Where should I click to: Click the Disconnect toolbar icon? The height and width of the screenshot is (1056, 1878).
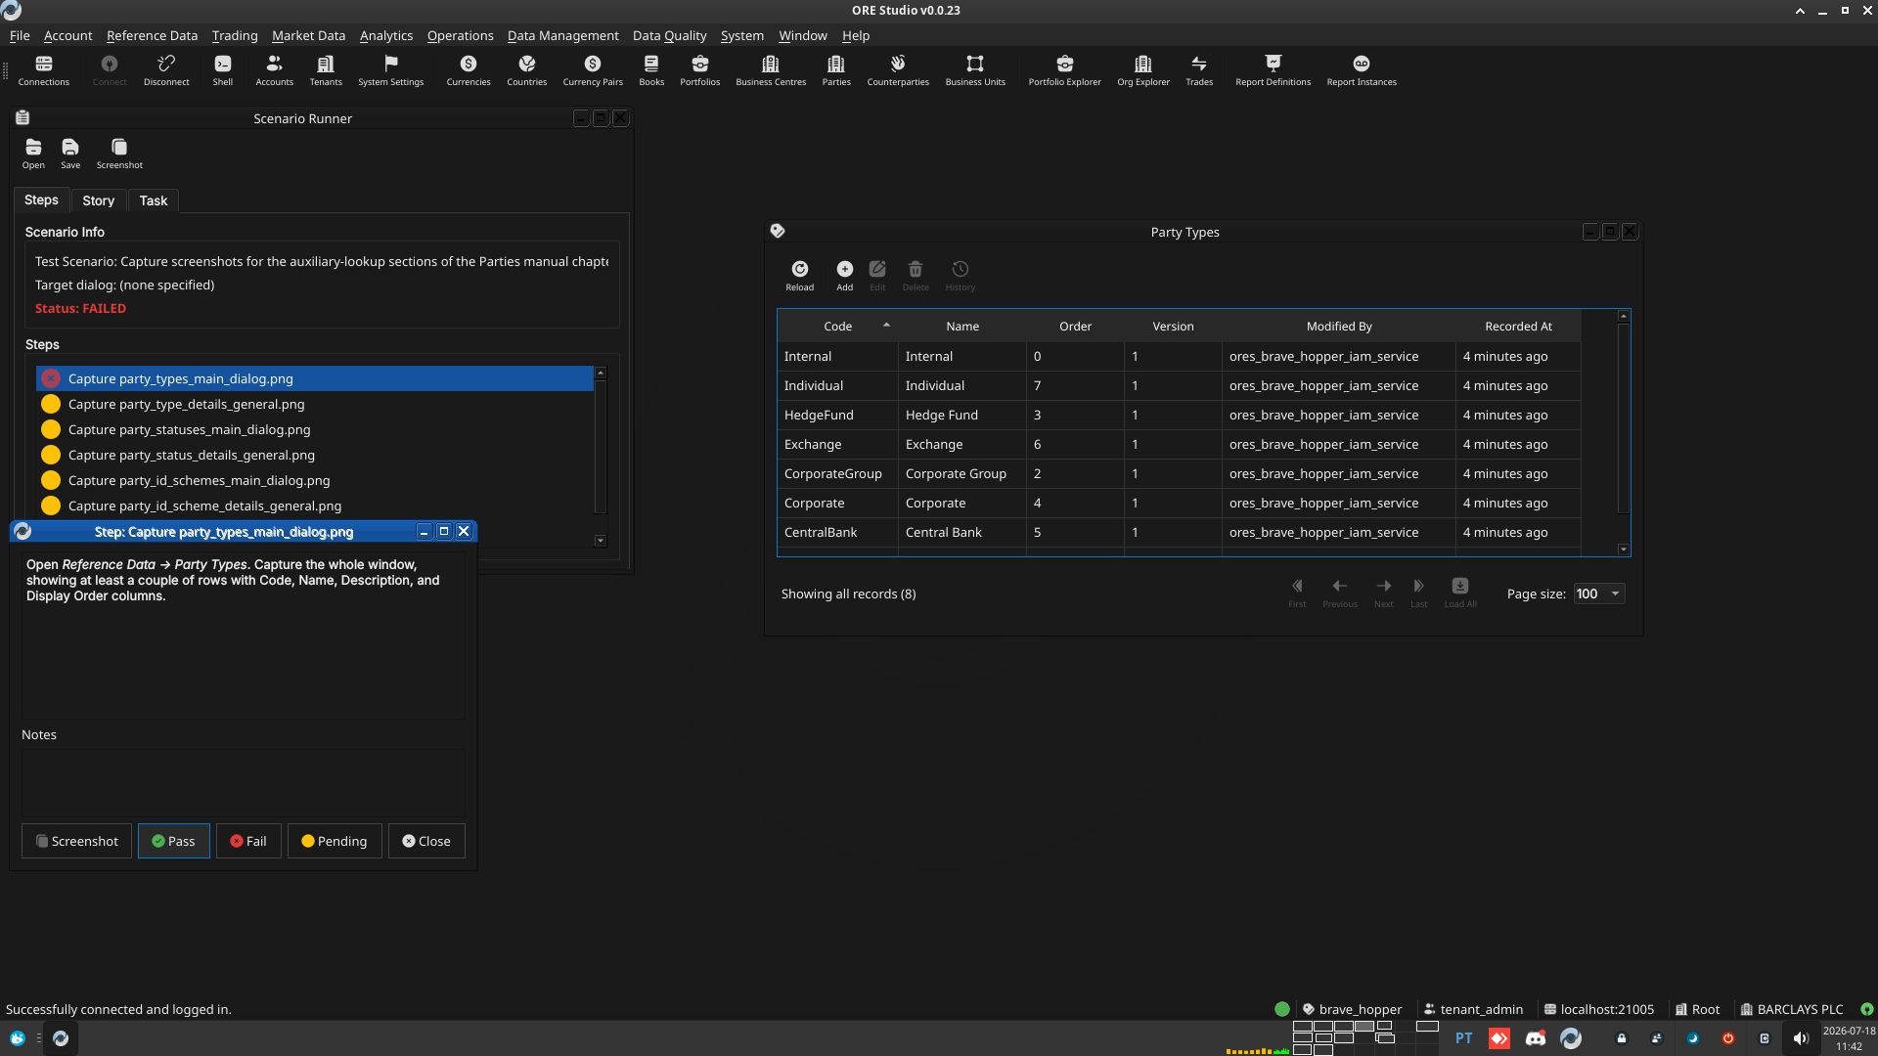[x=166, y=69]
